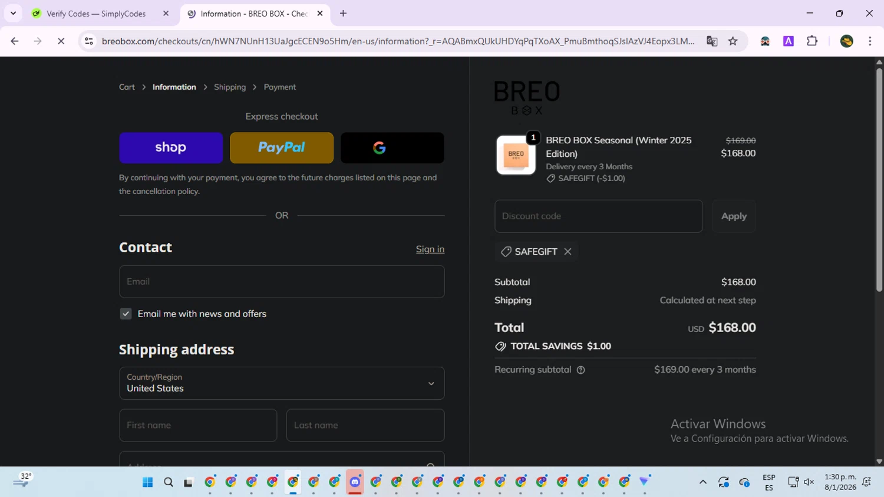This screenshot has width=884, height=497.
Task: Select the Shipping breadcrumb step
Action: 230,87
